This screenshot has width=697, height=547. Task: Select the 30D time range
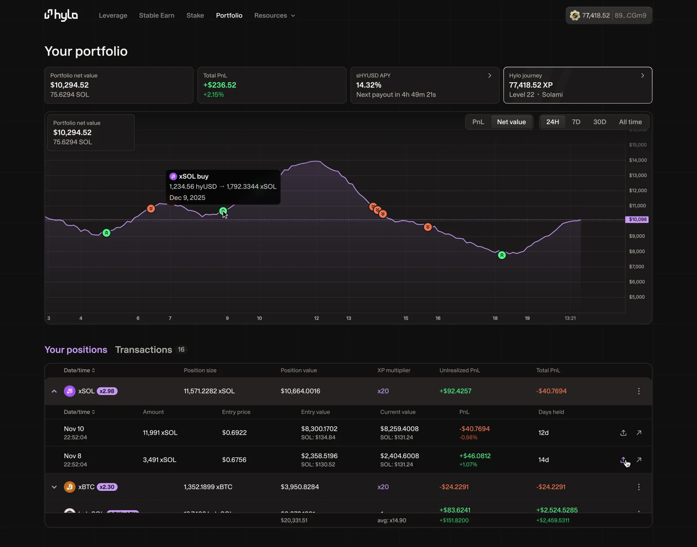pyautogui.click(x=599, y=122)
